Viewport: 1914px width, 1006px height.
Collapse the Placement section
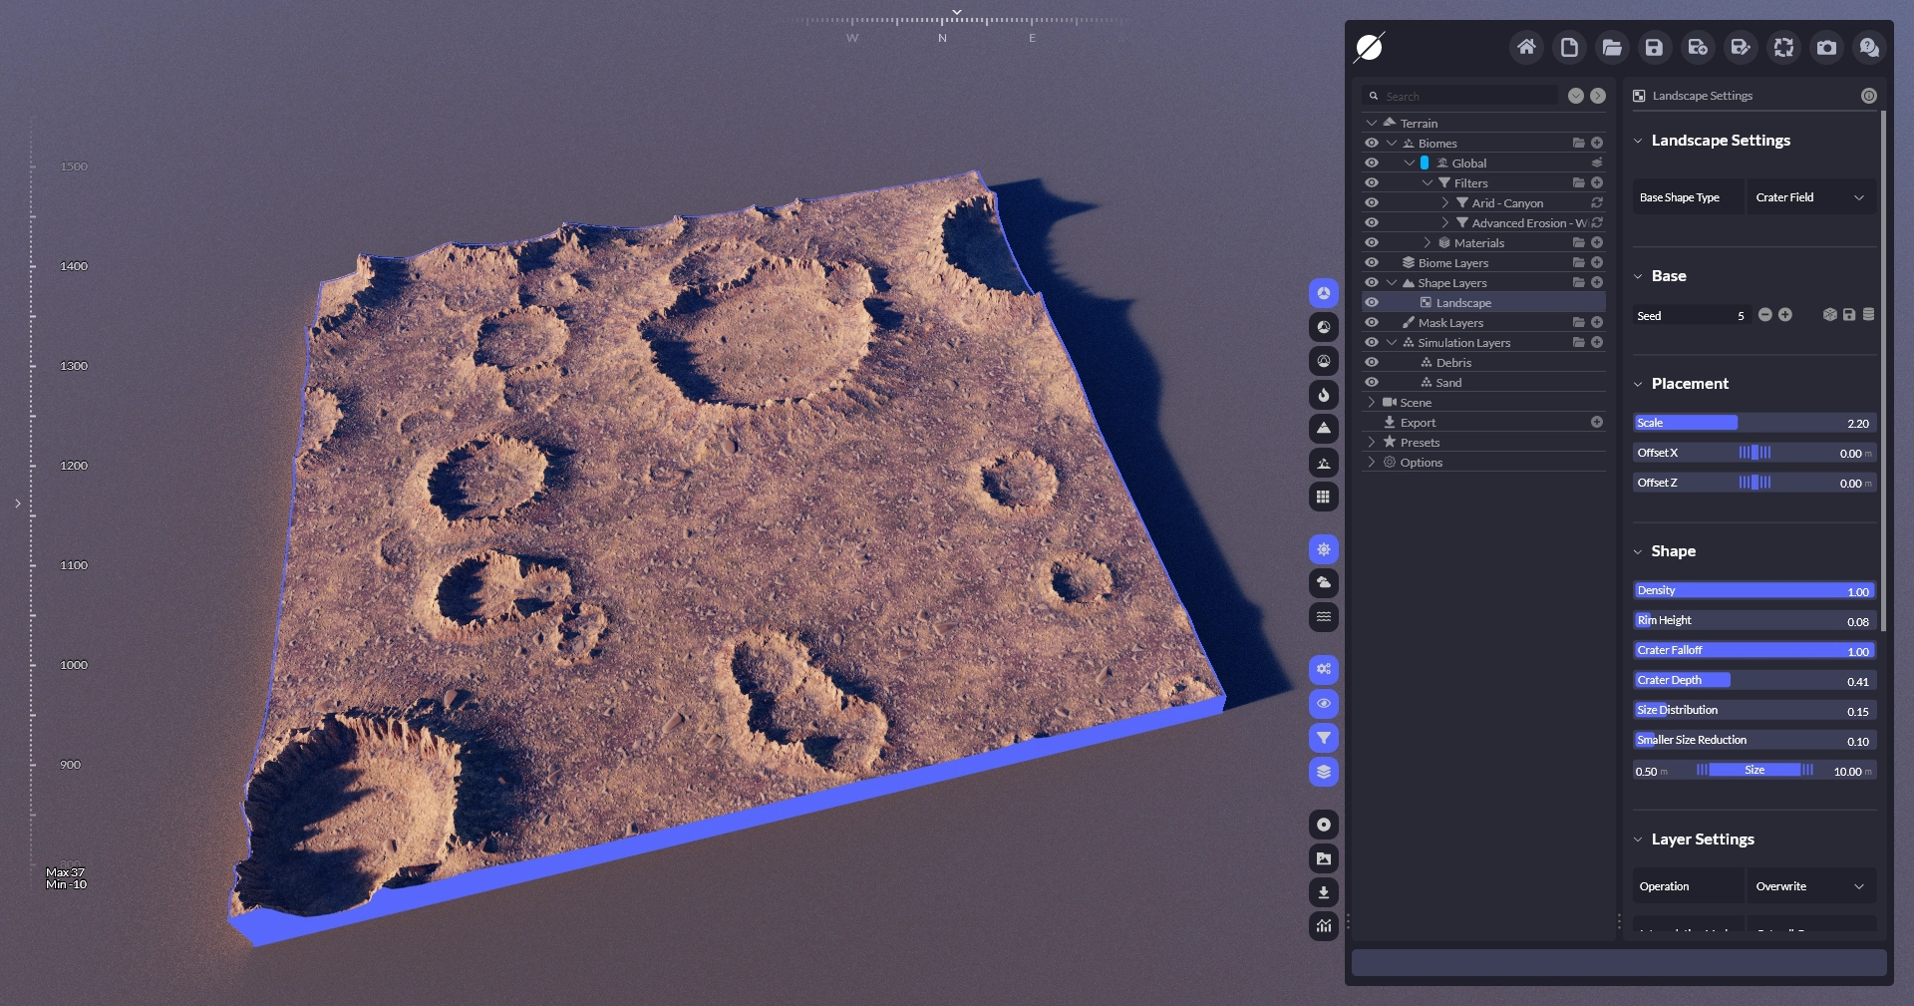[1638, 384]
